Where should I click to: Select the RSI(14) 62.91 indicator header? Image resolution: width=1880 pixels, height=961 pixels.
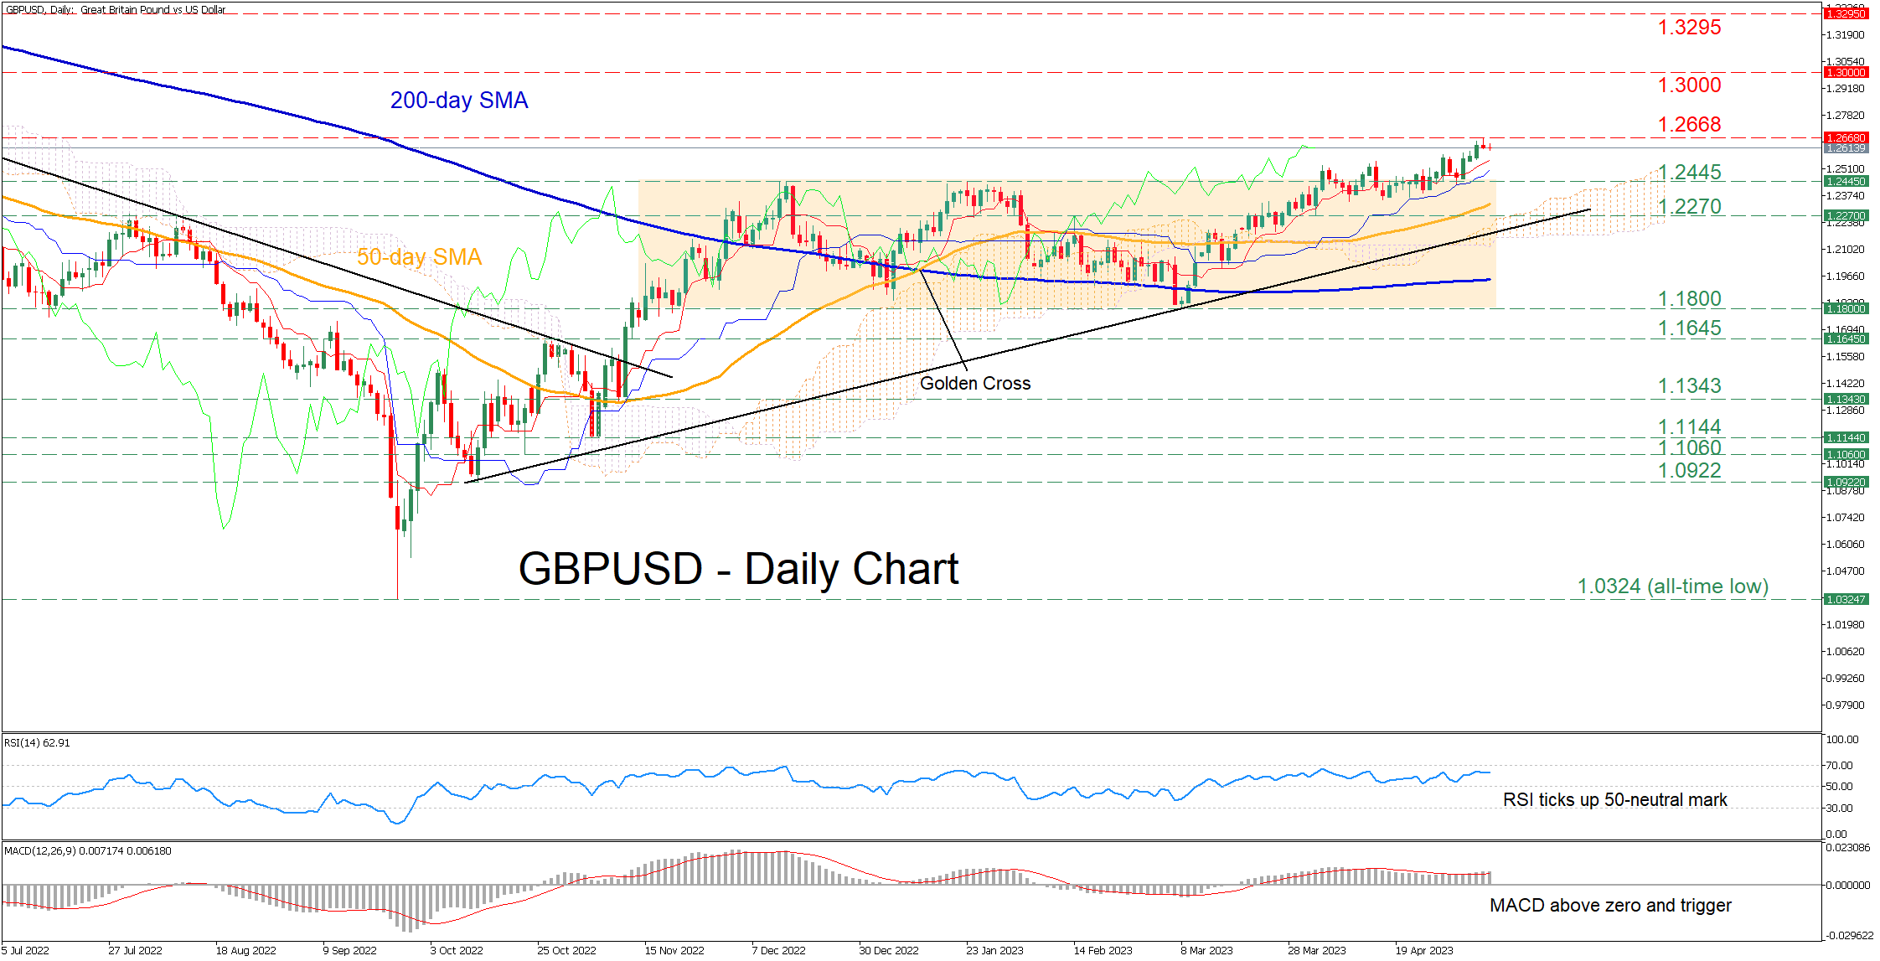tap(37, 743)
